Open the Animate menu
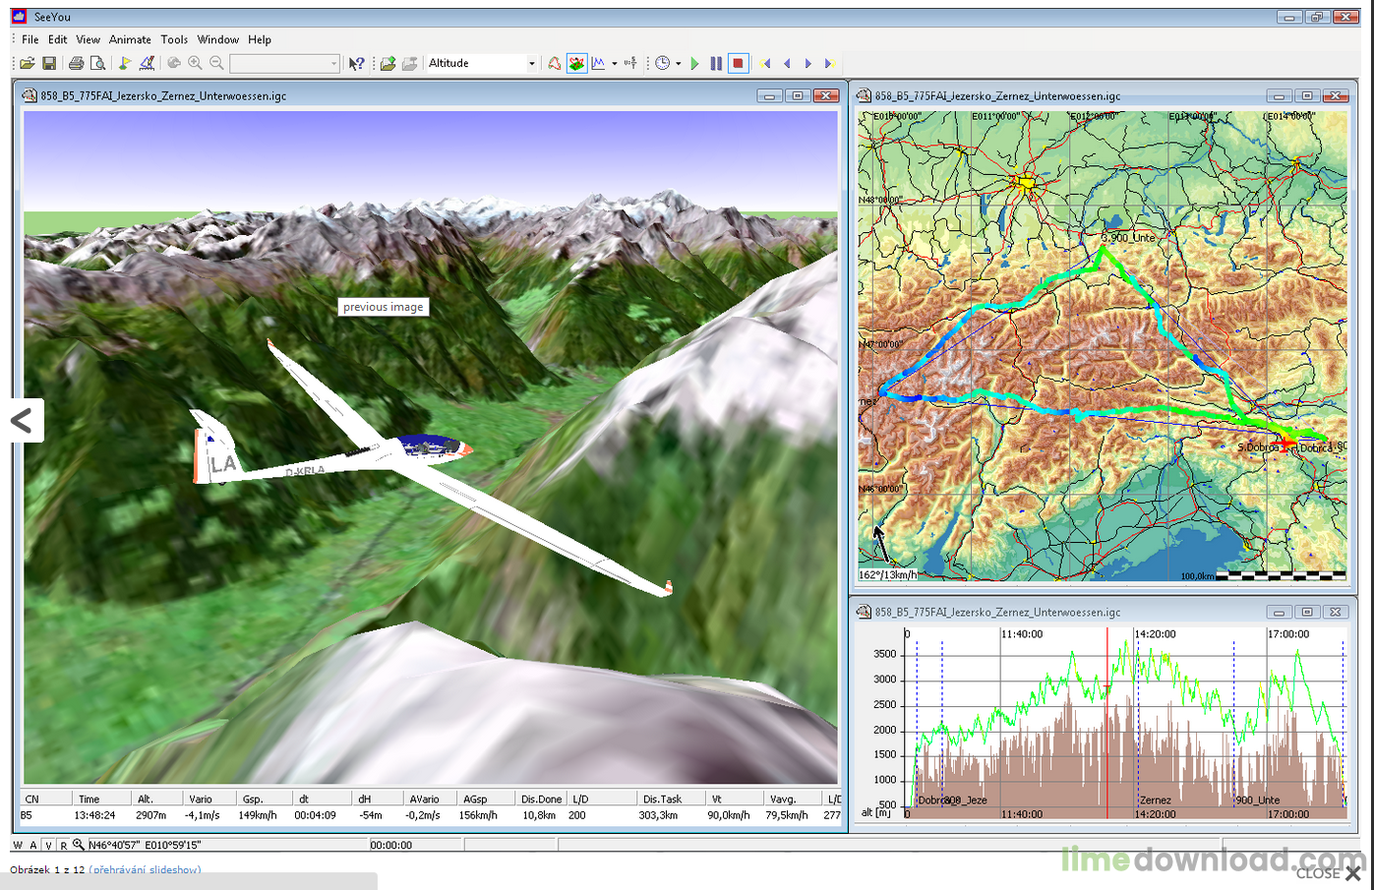The image size is (1374, 890). pos(130,39)
